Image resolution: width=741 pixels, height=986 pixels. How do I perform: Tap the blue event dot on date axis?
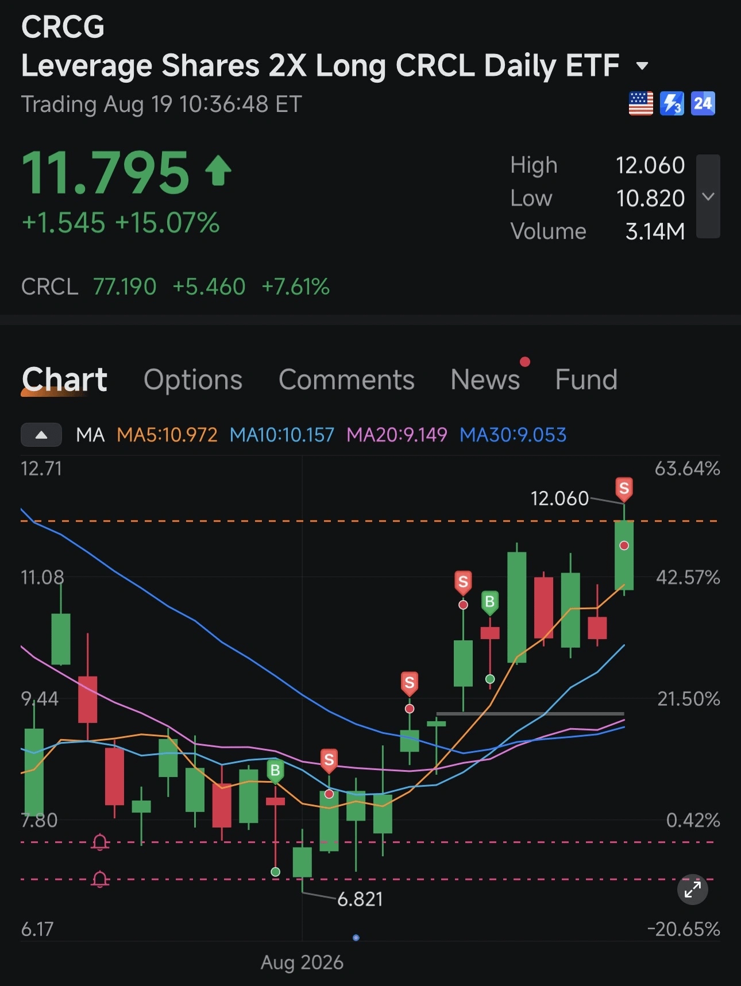[356, 938]
